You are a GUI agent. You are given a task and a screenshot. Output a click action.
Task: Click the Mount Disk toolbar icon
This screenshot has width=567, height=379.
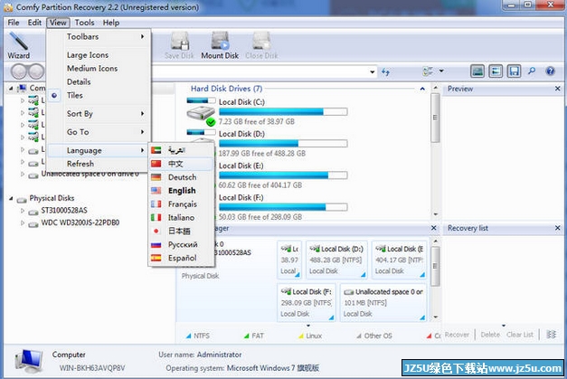coord(220,45)
